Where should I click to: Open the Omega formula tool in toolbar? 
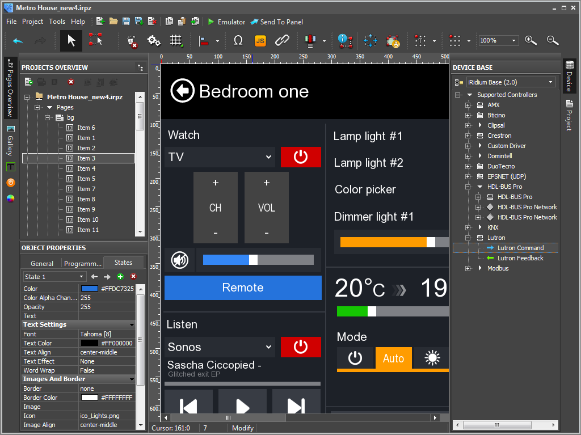pyautogui.click(x=238, y=40)
